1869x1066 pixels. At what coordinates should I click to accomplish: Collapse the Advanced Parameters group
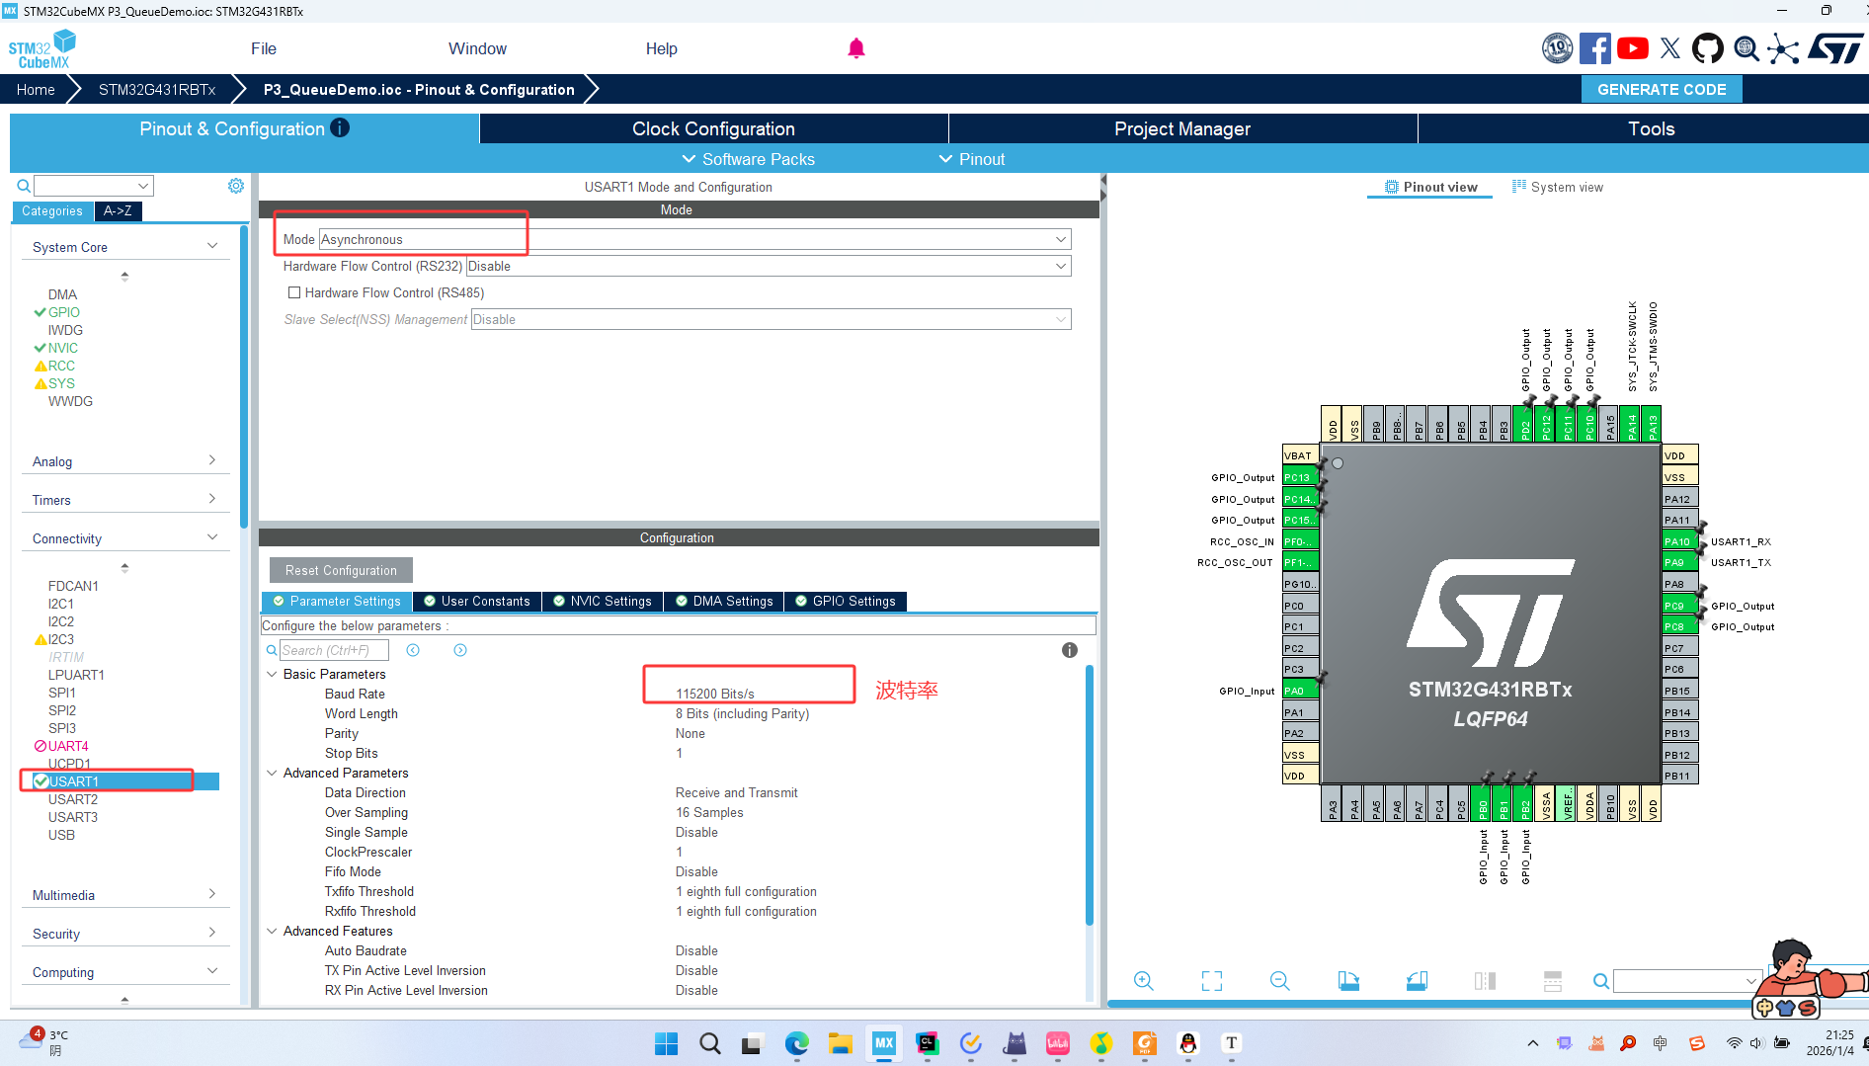[273, 773]
